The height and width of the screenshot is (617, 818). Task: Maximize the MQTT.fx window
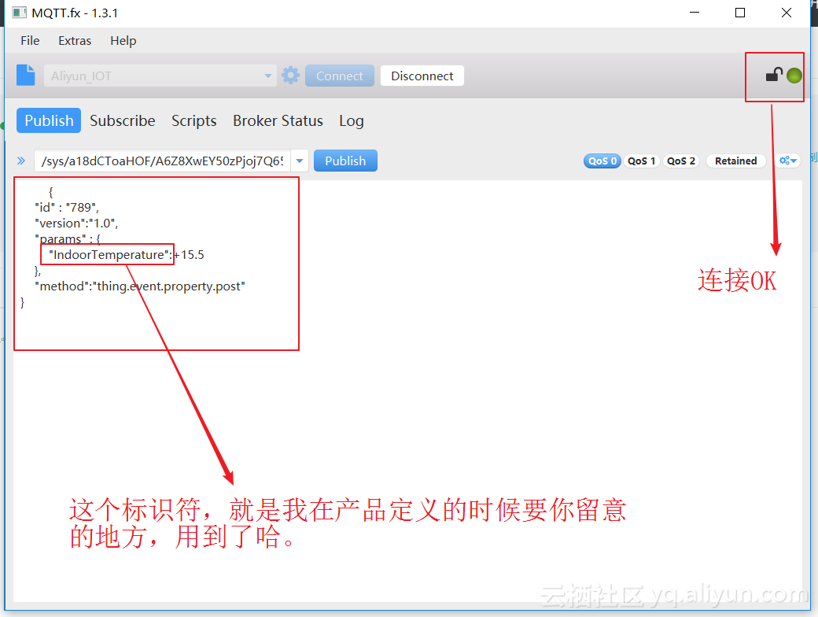coord(740,13)
